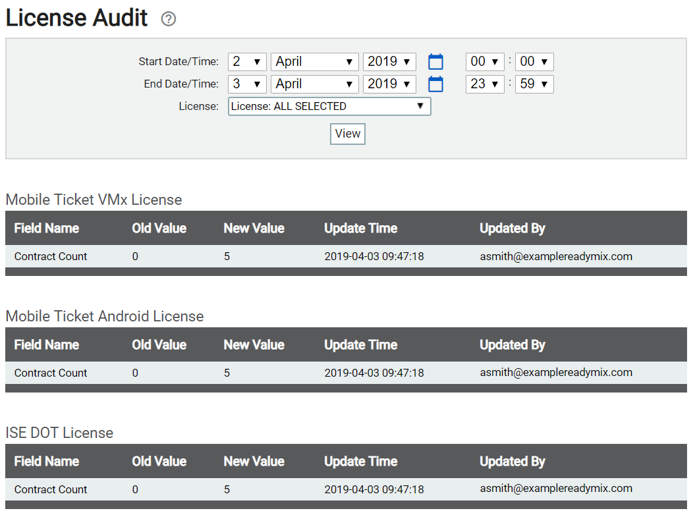The width and height of the screenshot is (693, 515).
Task: Open the end minute dropdown showing 59
Action: [534, 84]
